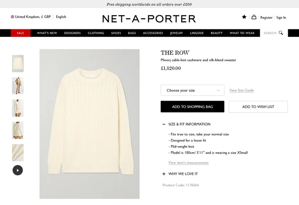Collapse the Size & Fit Information section

point(164,124)
